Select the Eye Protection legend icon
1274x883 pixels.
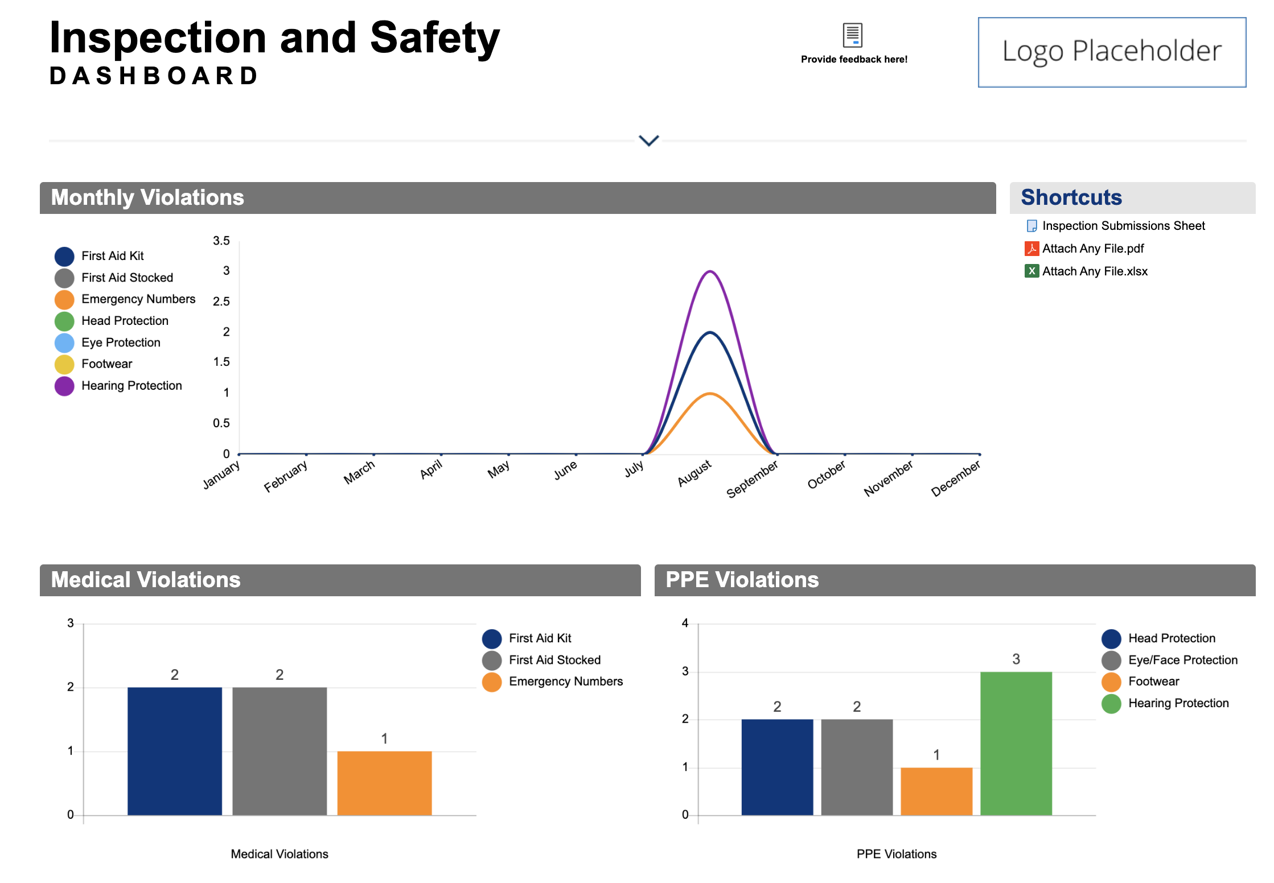(64, 343)
